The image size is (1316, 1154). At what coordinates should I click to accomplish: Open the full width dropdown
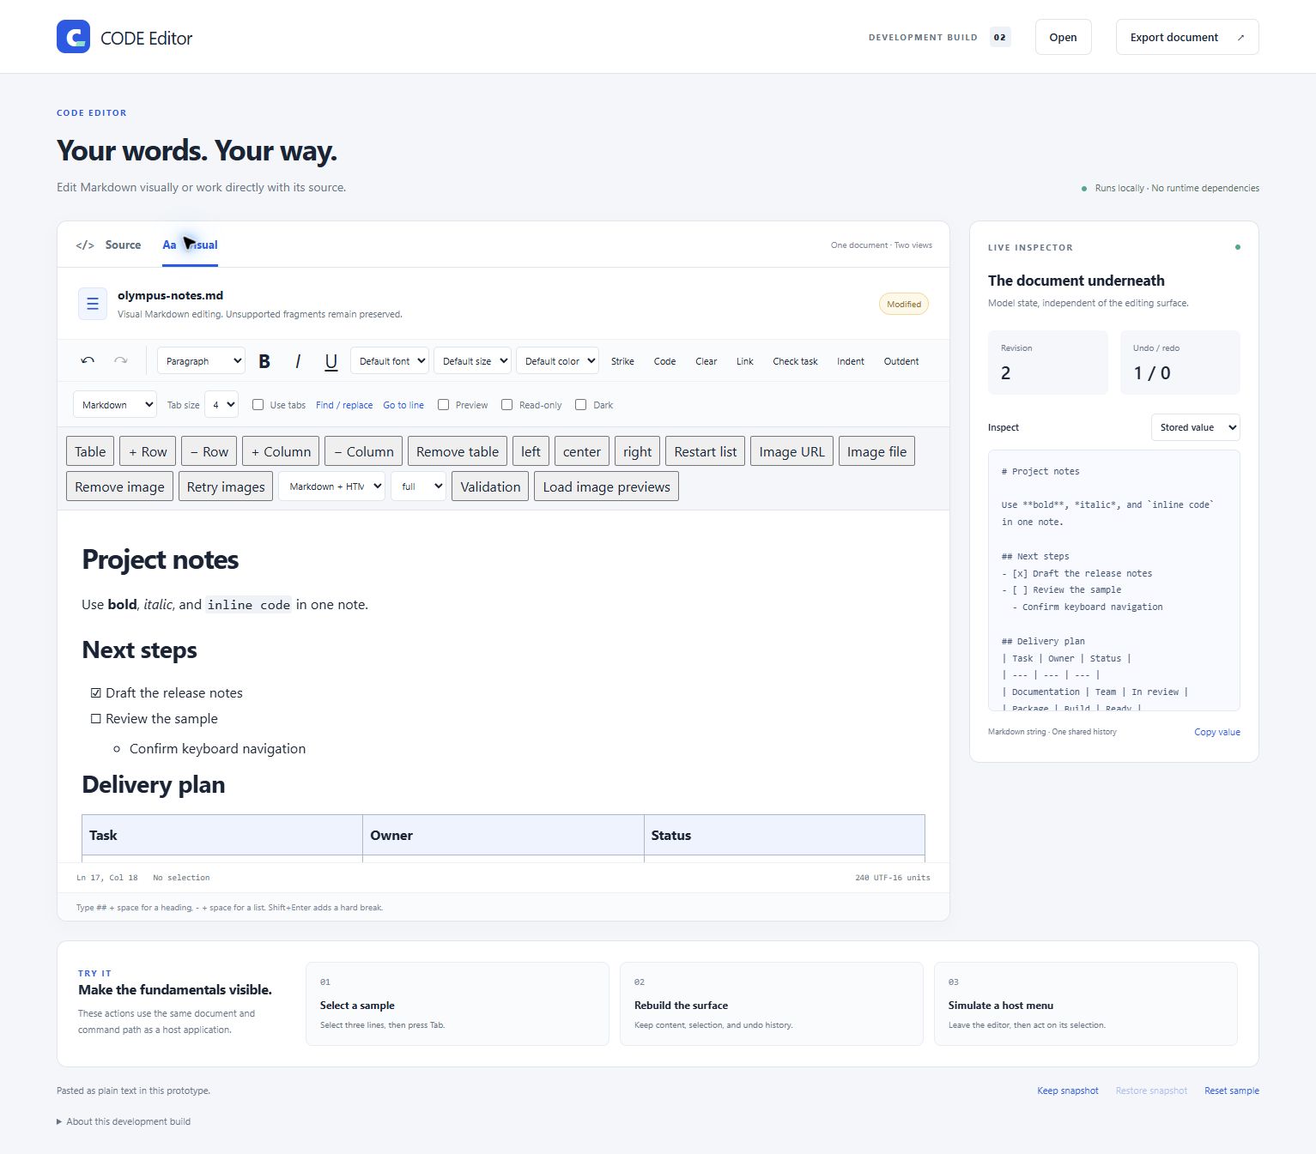(418, 486)
